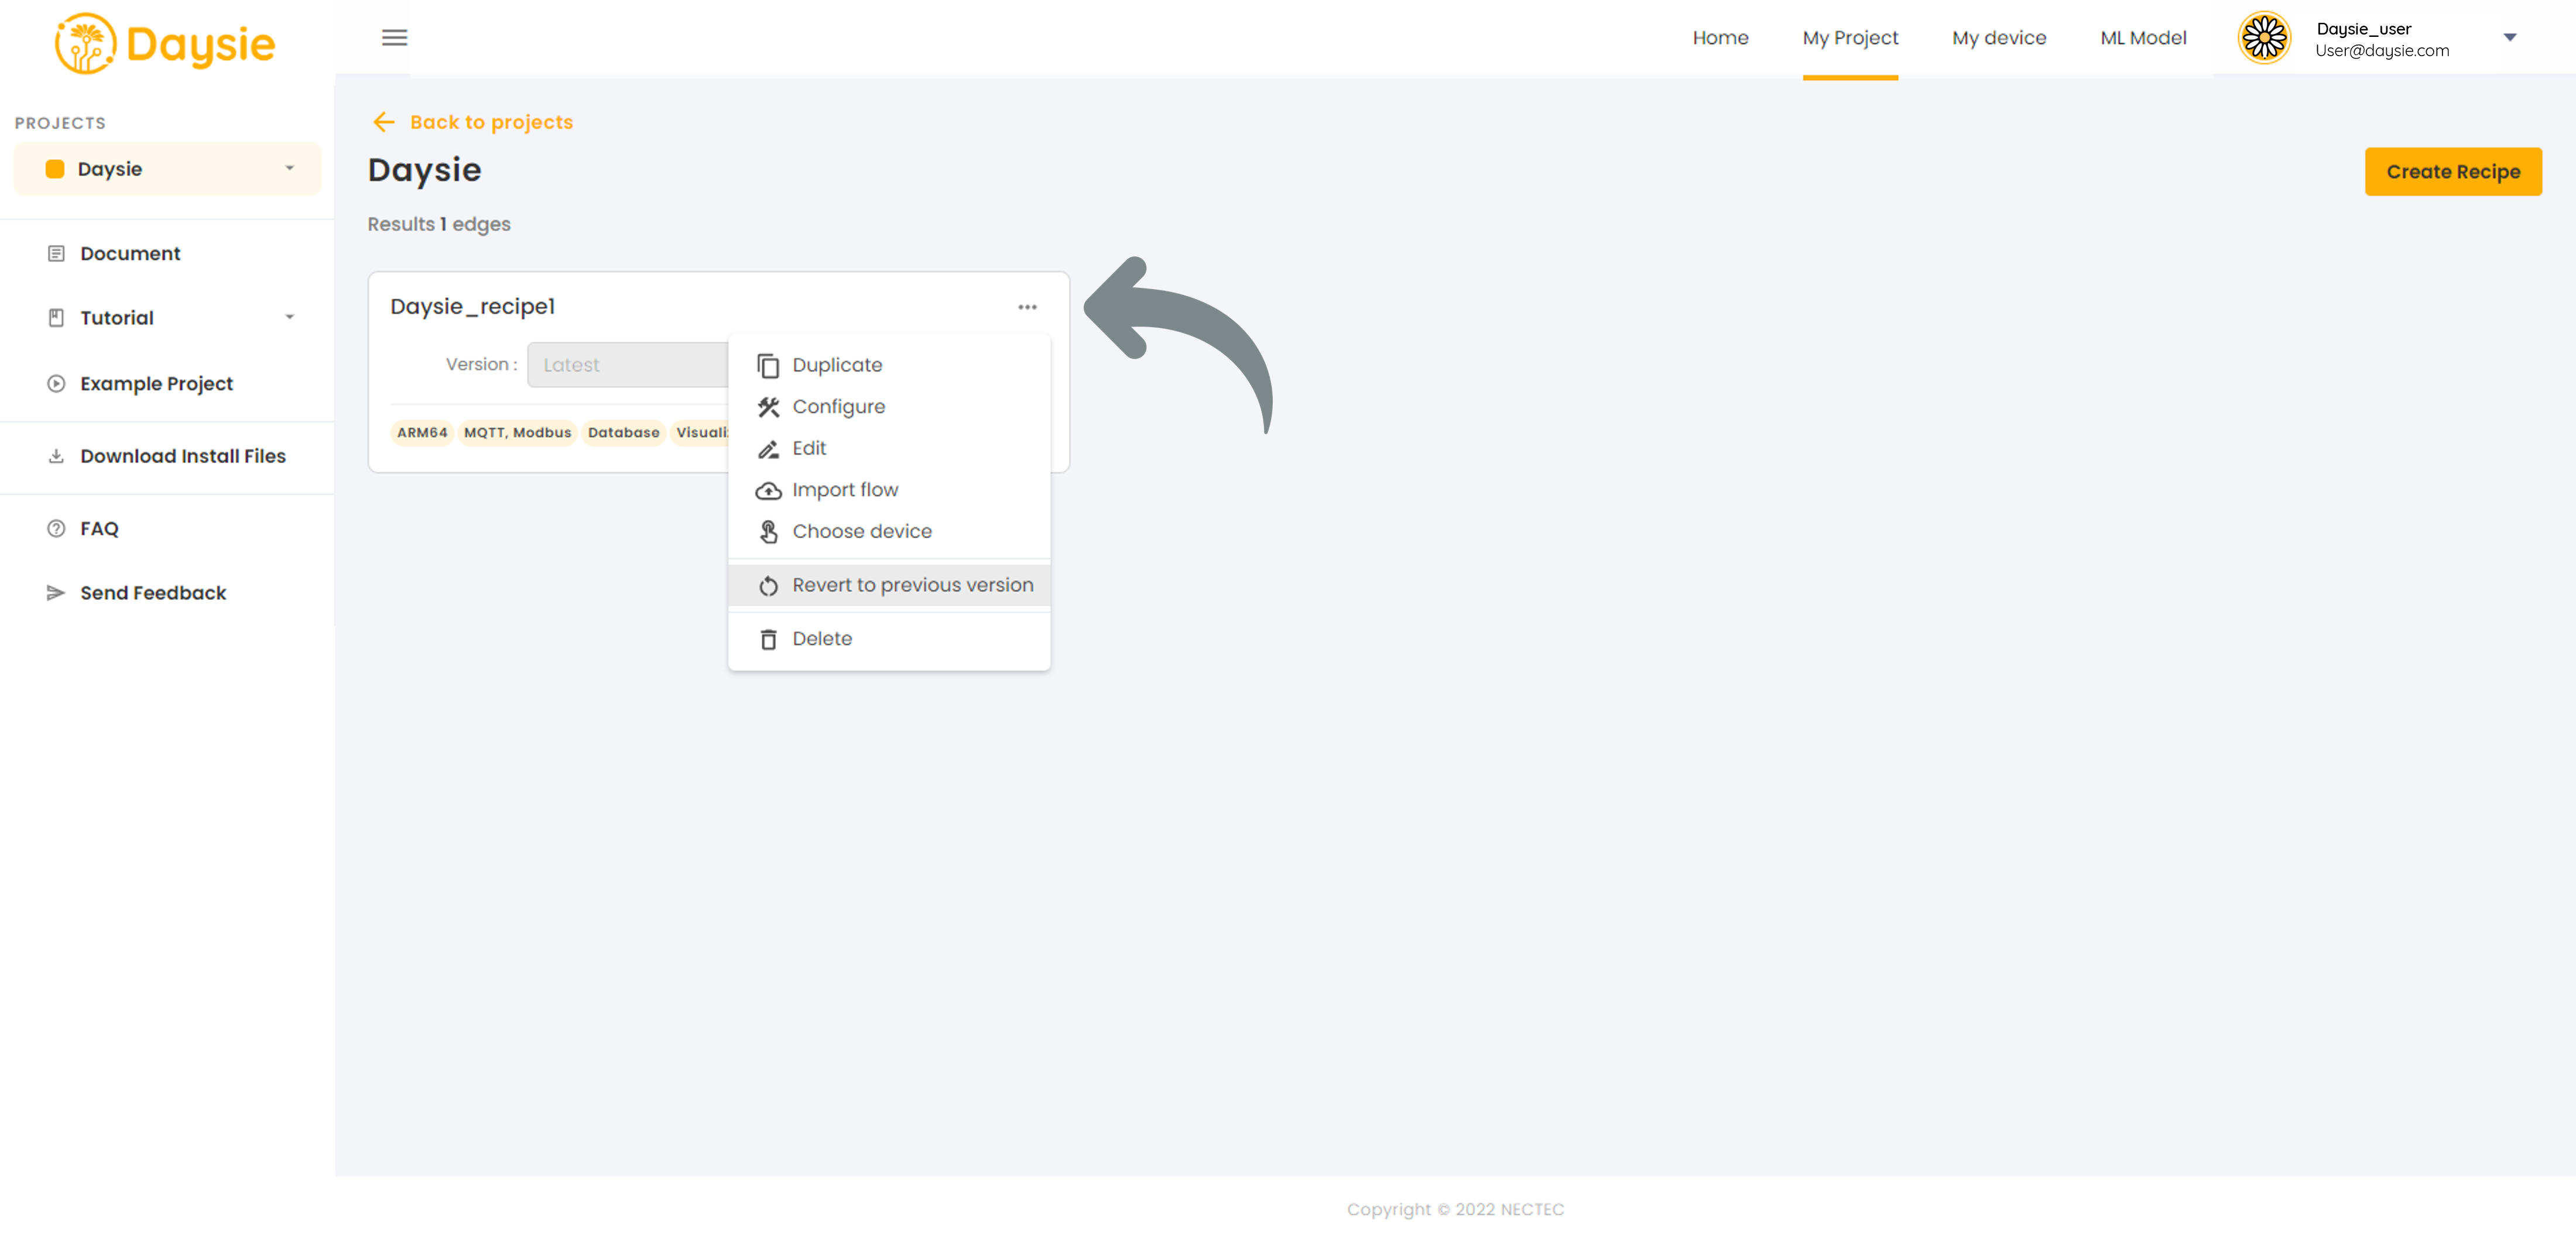Image resolution: width=2576 pixels, height=1246 pixels.
Task: Click the Daysie_recipe1 card title
Action: [x=472, y=307]
